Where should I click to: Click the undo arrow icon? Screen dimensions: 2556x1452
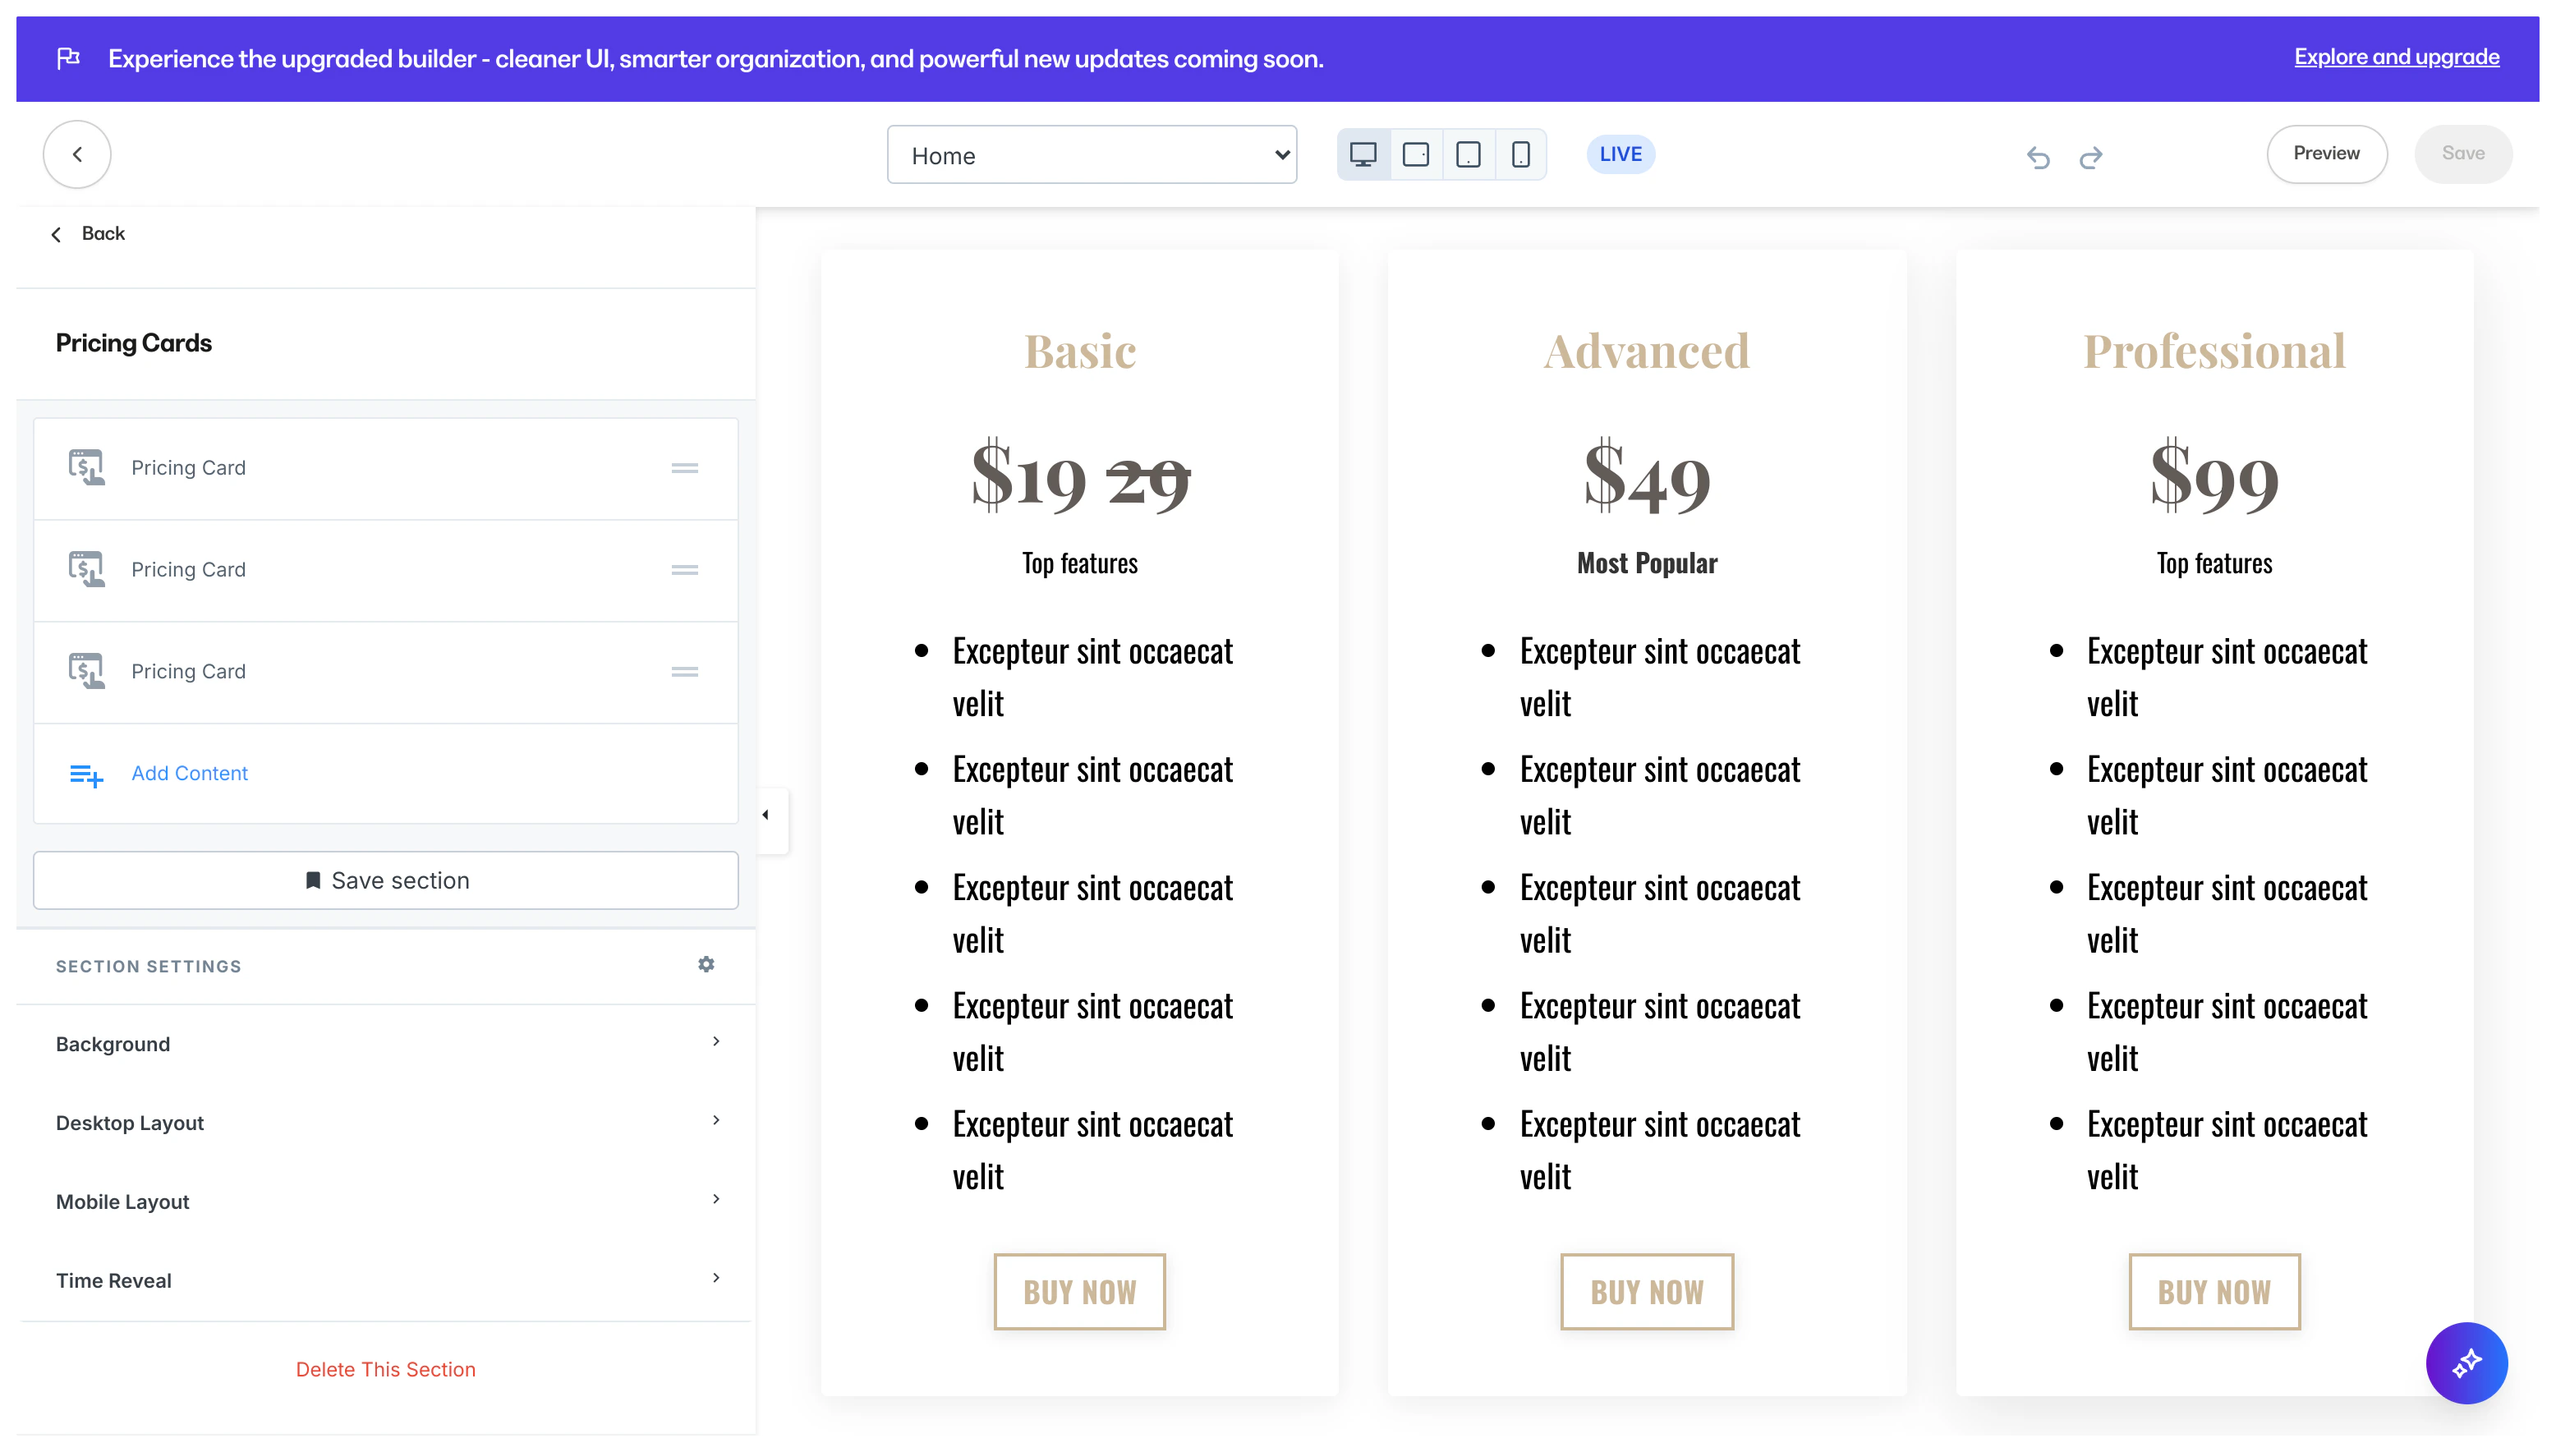click(x=2039, y=157)
